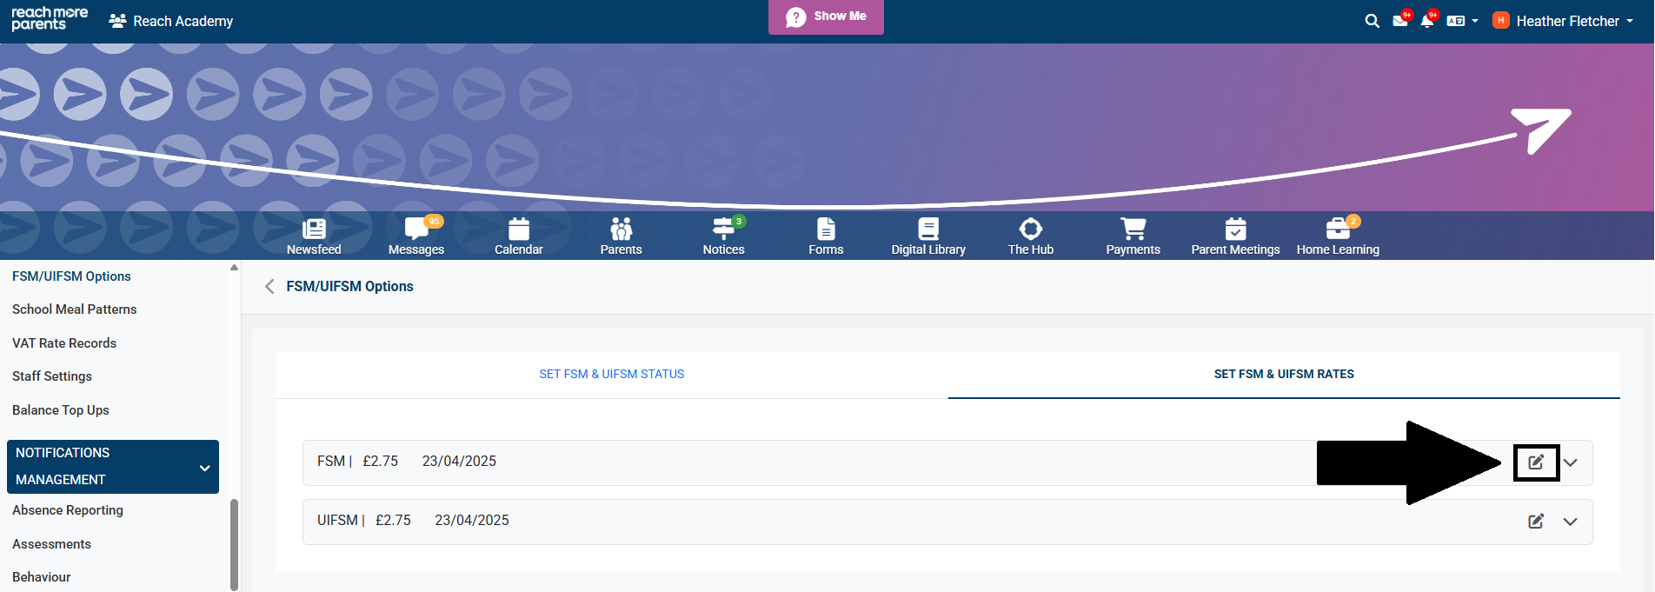
Task: Expand the FSM rate row chevron
Action: (x=1570, y=462)
